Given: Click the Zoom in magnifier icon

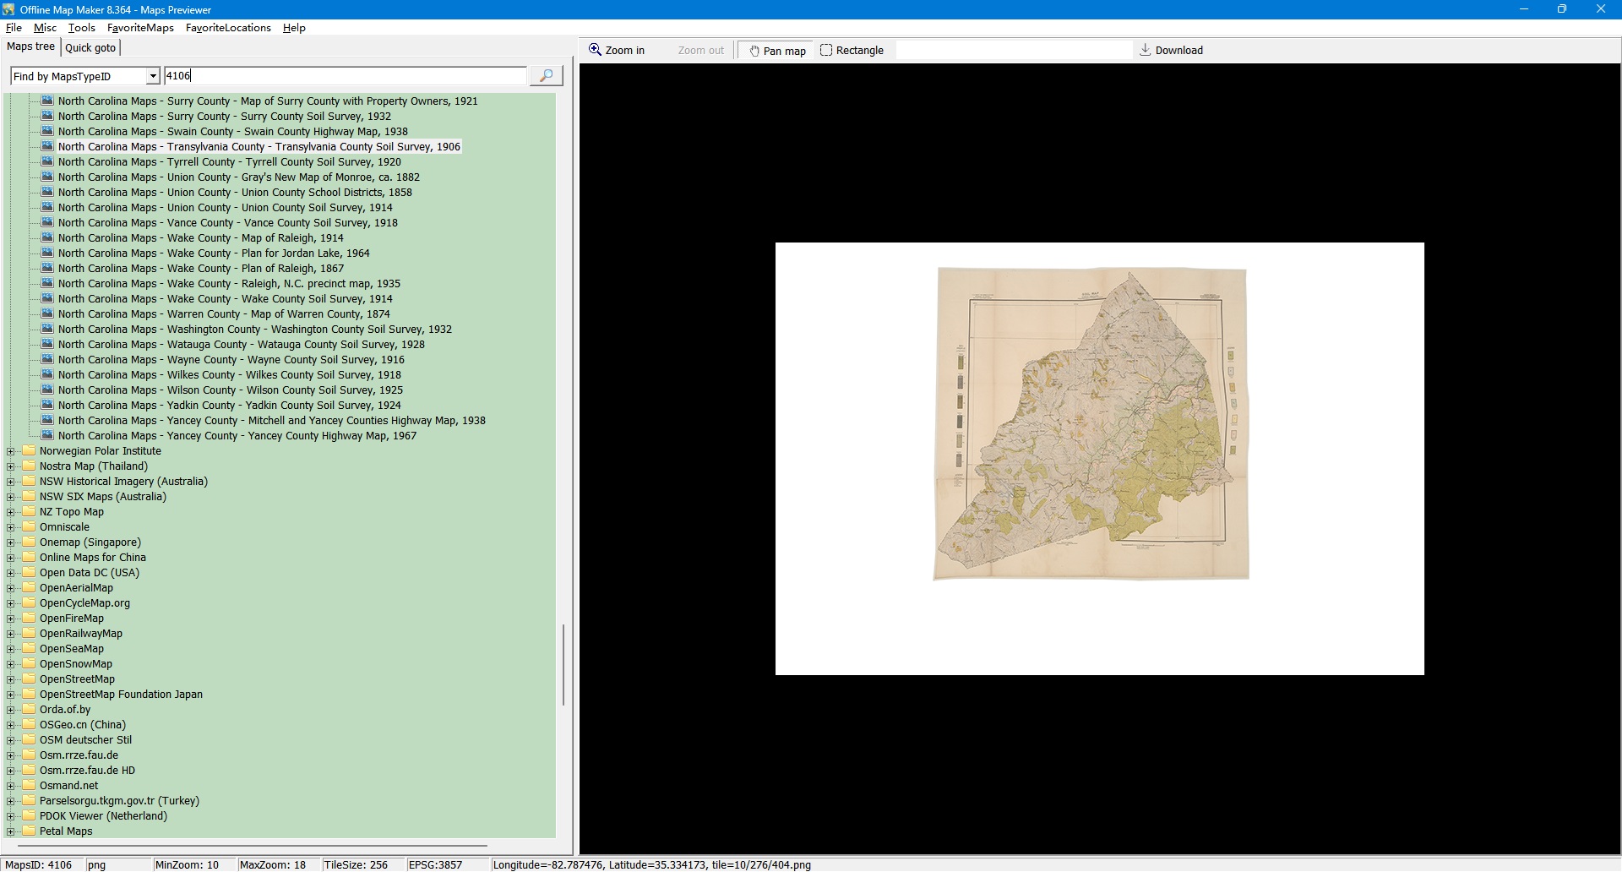Looking at the screenshot, I should tap(595, 50).
